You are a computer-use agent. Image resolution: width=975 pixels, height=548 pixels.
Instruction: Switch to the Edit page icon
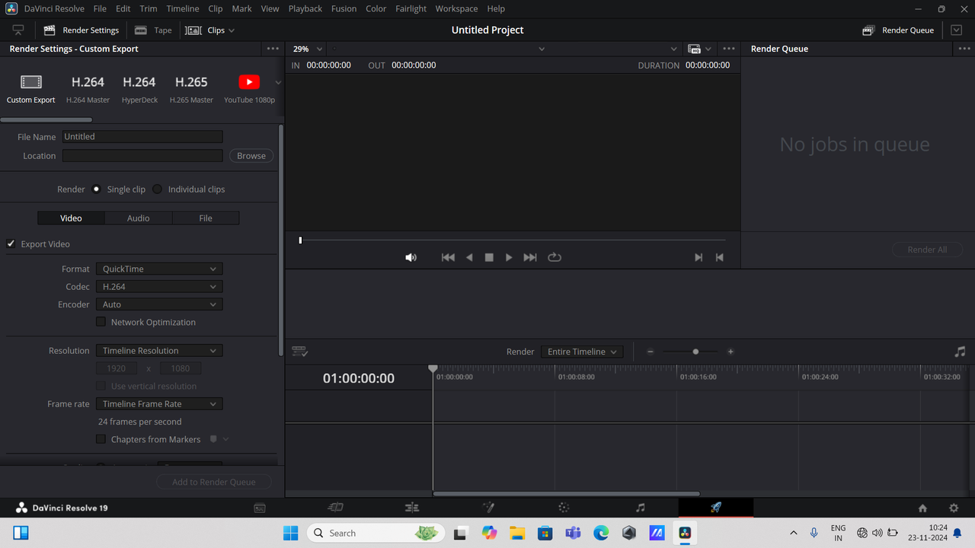(x=412, y=508)
